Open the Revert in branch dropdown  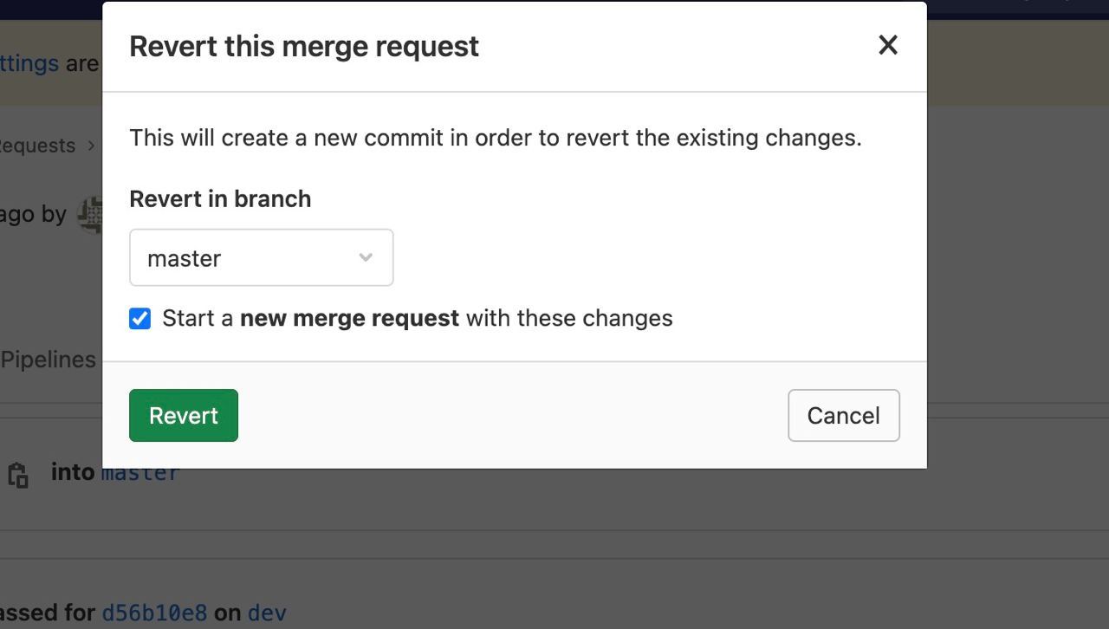262,257
